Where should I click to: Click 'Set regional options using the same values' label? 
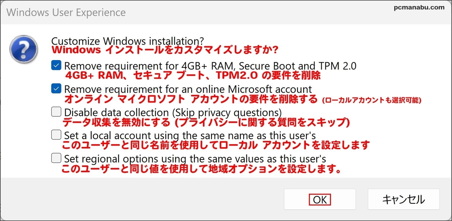(x=195, y=158)
